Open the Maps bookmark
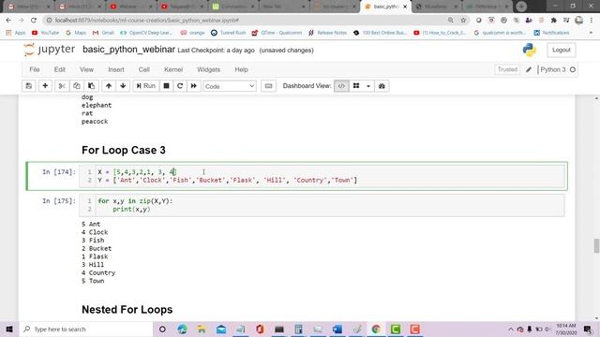600x337 pixels. pos(76,33)
